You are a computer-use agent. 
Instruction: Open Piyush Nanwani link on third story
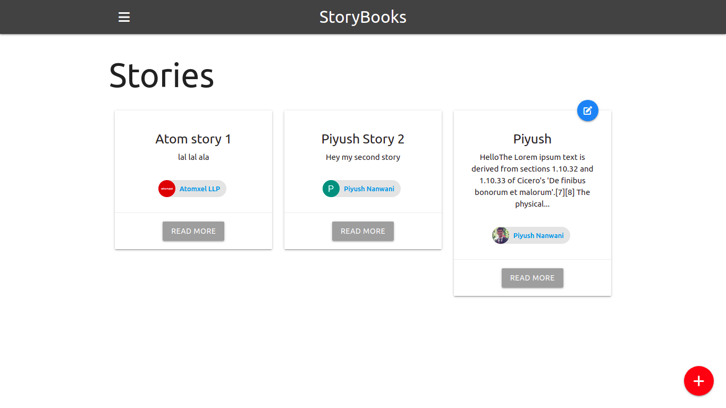538,235
